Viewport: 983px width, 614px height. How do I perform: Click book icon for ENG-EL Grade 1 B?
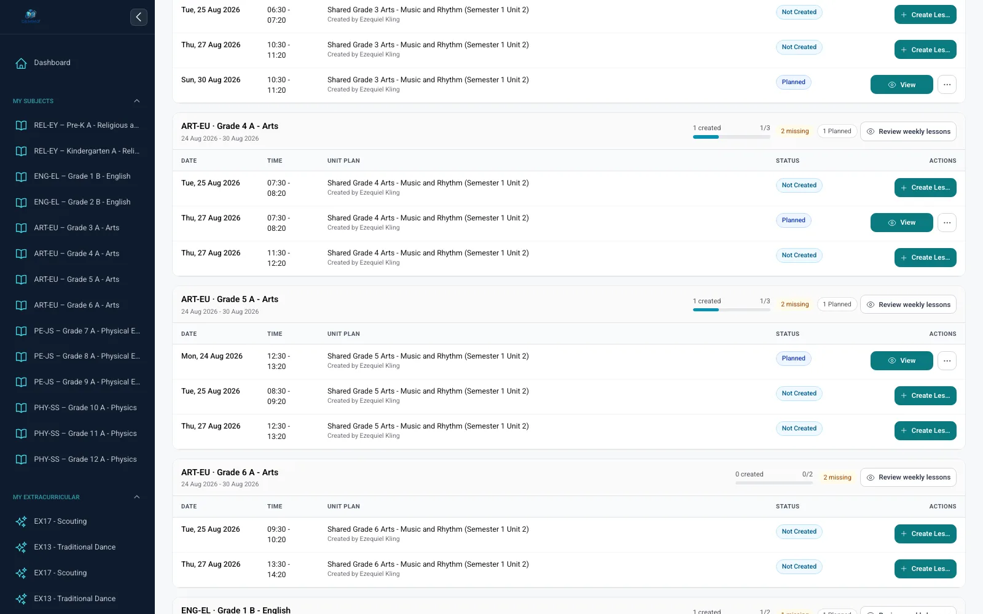(x=21, y=177)
